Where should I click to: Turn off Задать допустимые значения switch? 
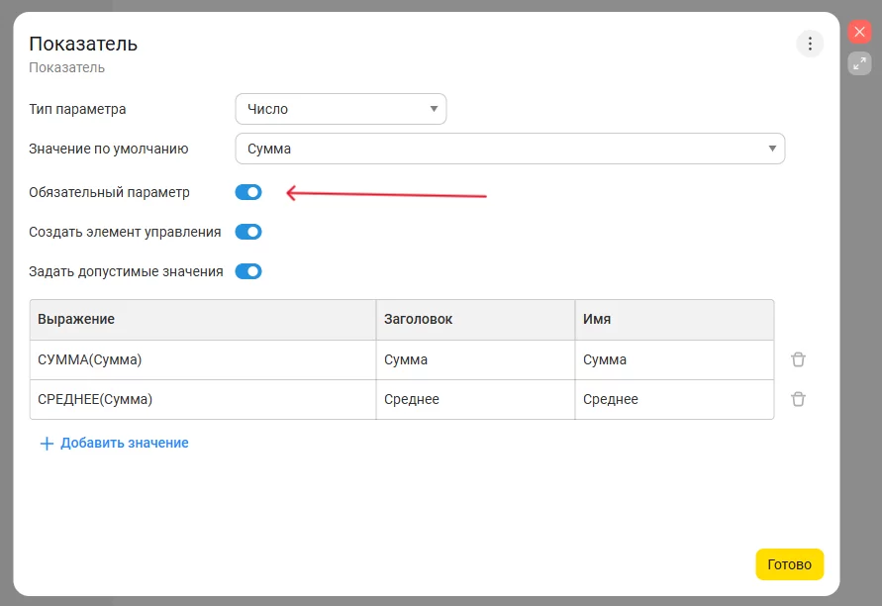tap(248, 271)
